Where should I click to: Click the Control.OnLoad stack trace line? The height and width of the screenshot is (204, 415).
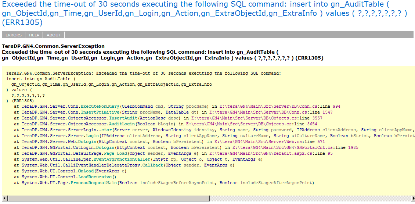[70, 171]
